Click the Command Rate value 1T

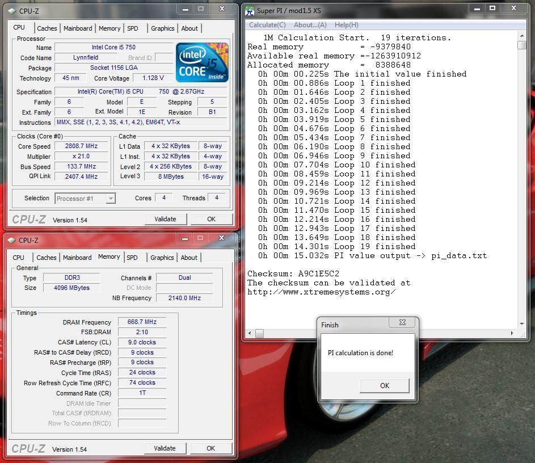point(142,393)
